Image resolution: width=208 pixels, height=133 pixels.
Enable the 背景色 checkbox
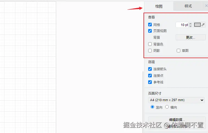click(x=150, y=44)
